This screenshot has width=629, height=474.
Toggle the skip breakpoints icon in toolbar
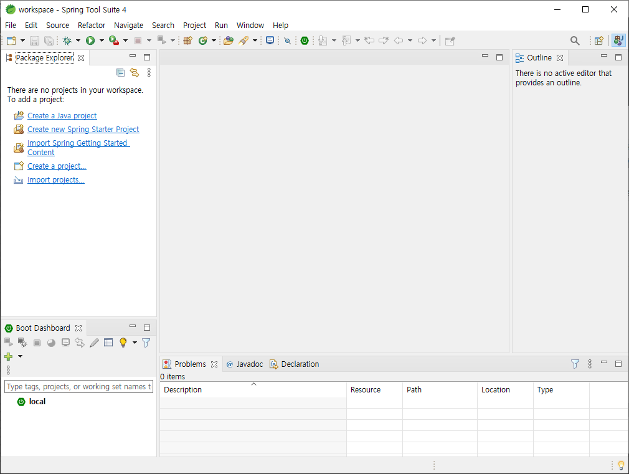[287, 40]
